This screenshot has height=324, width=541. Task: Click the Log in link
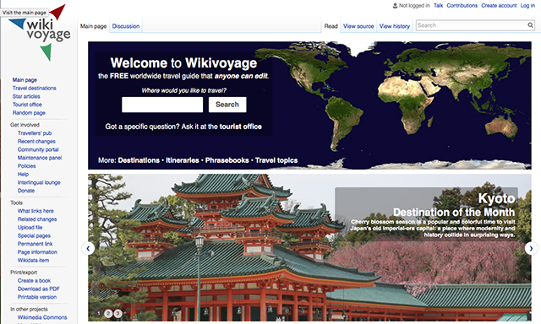[x=527, y=6]
